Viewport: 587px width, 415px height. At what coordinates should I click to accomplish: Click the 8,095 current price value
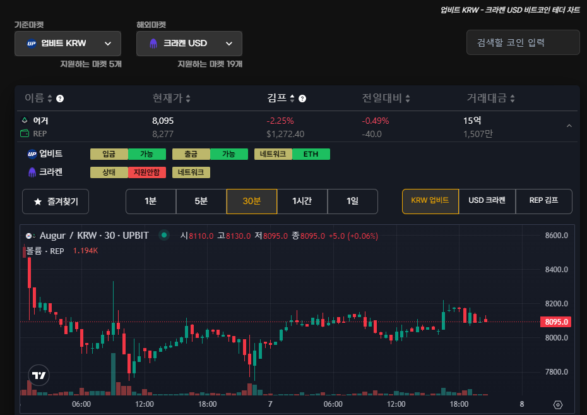coord(163,121)
